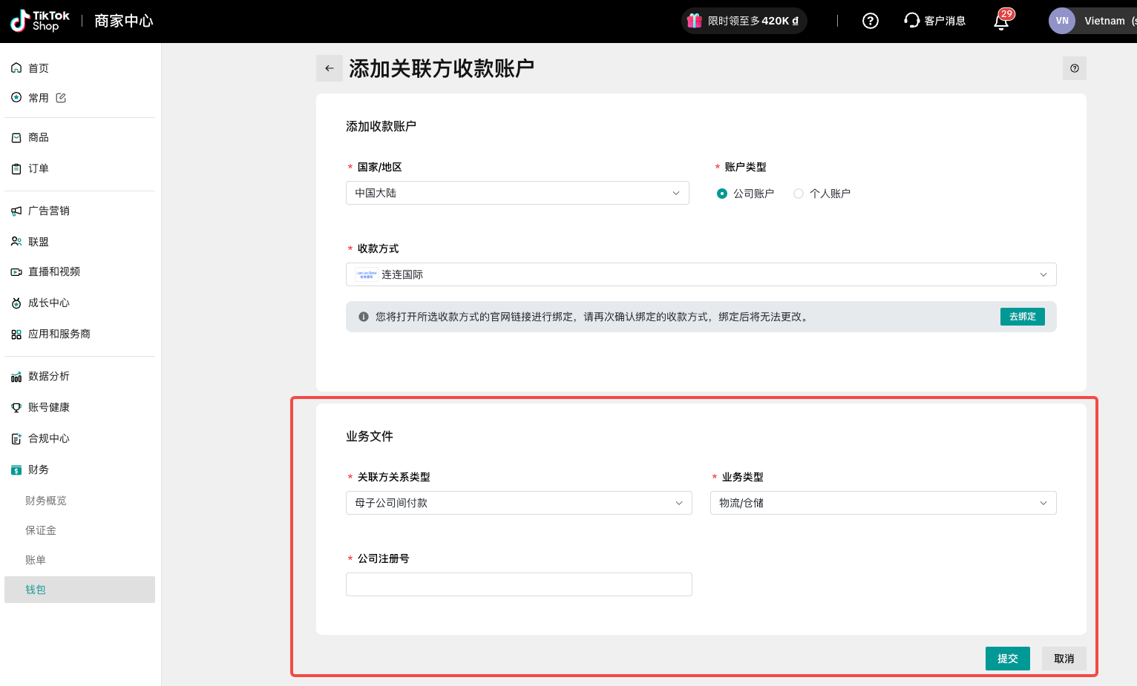The height and width of the screenshot is (686, 1137).
Task: Open 数据分析 in the sidebar
Action: pyautogui.click(x=49, y=376)
